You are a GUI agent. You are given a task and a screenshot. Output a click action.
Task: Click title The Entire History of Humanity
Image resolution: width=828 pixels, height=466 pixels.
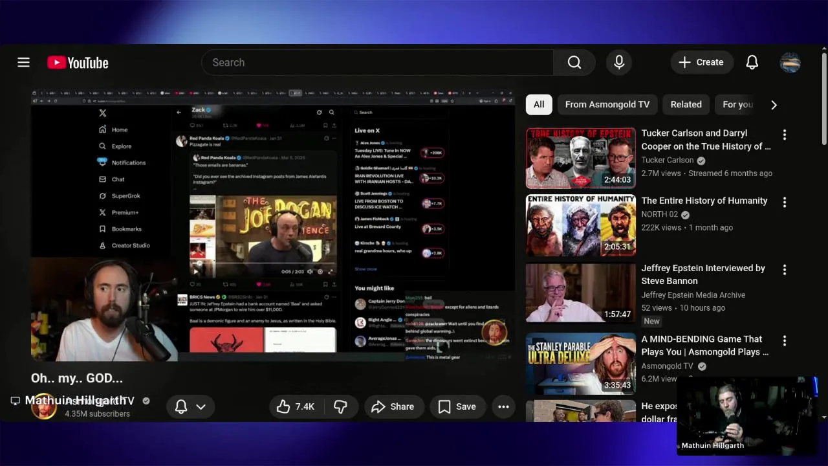point(704,201)
